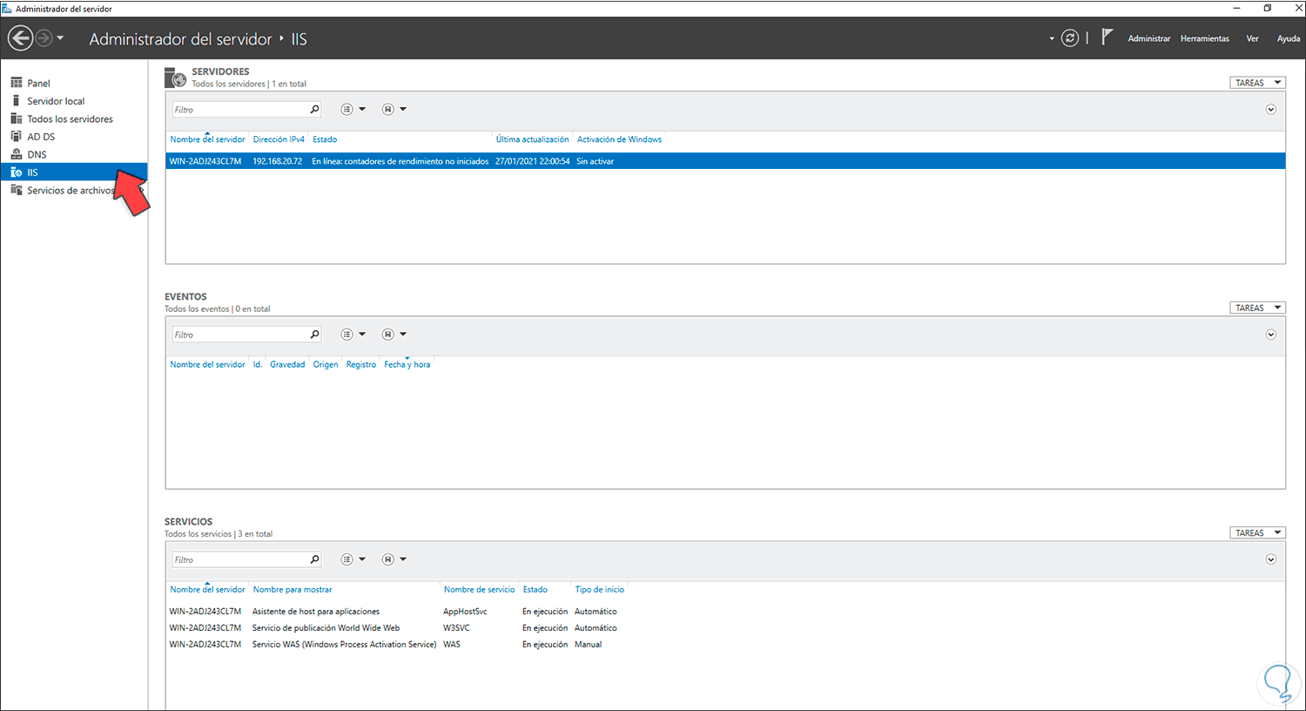Sort events by the Registro column
Screen dimensions: 1306x711
point(361,364)
